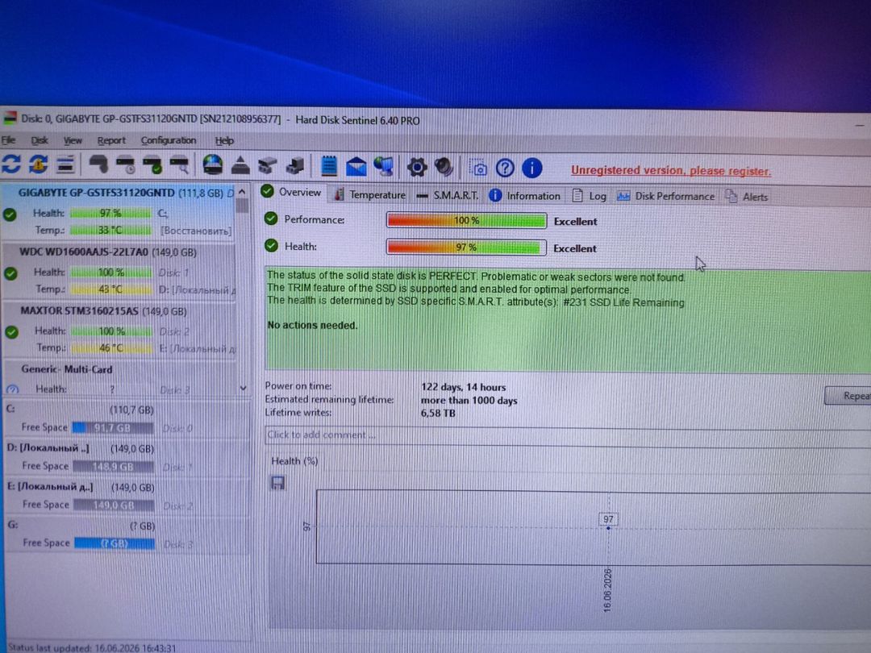871x653 pixels.
Task: Click the refresh icon with warning badge
Action: click(38, 164)
